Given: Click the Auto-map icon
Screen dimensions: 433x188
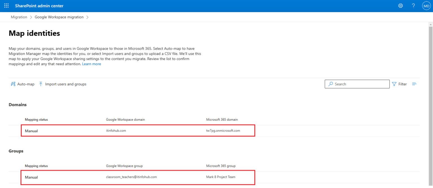Looking at the screenshot, I should coord(13,84).
